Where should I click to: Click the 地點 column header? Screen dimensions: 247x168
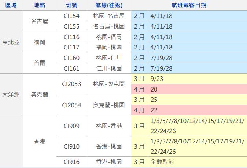(40, 5)
